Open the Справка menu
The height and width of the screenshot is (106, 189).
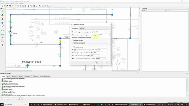click(x=21, y=3)
